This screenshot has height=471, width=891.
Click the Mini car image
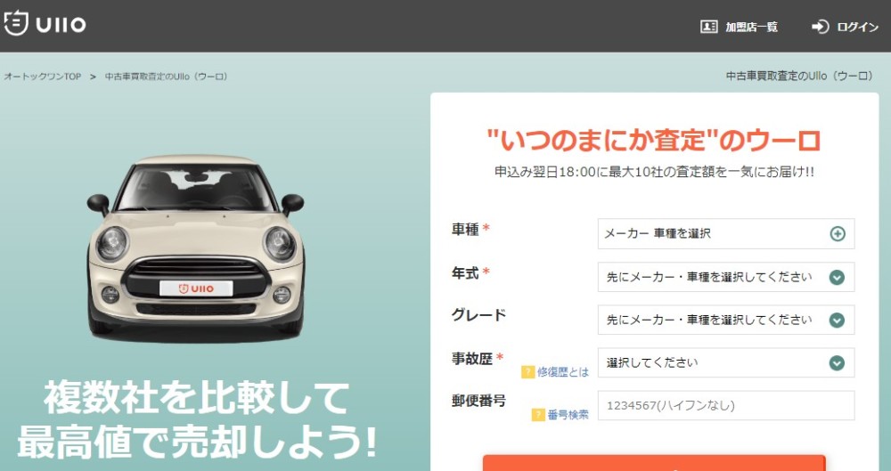pos(195,248)
